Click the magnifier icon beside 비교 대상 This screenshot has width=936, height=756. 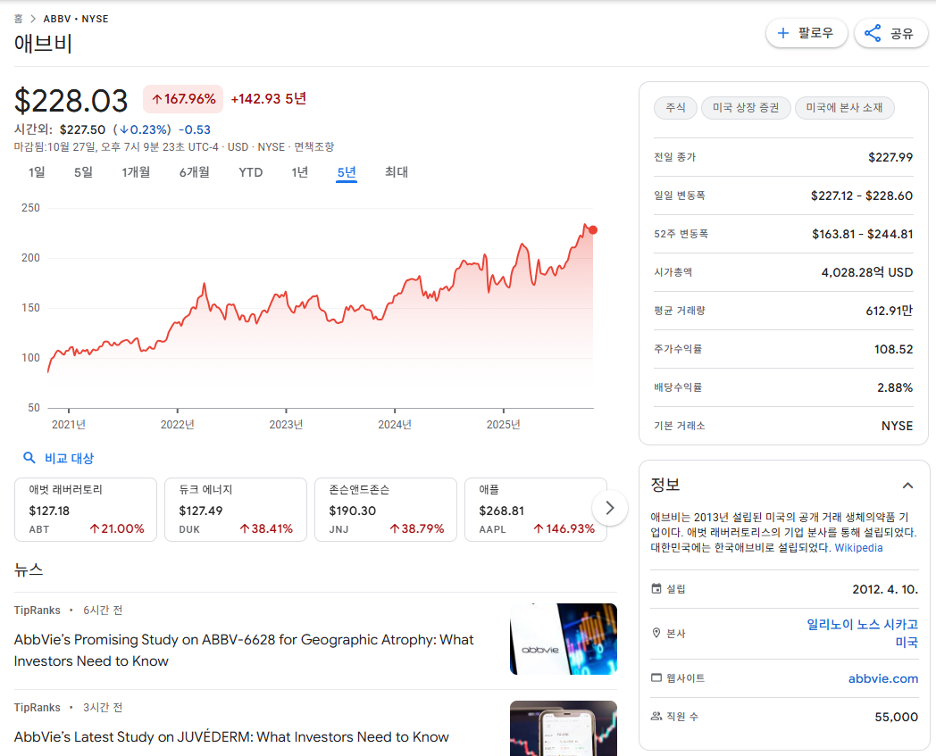click(29, 458)
